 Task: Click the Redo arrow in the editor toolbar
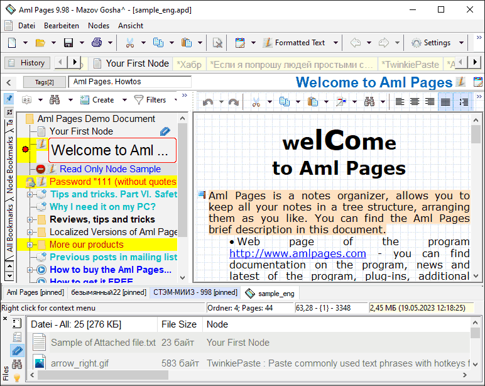(234, 102)
